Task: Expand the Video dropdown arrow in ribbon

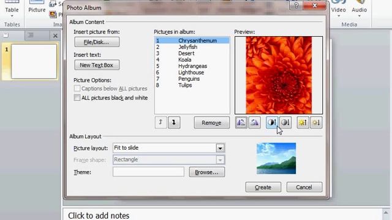Action: point(339,16)
